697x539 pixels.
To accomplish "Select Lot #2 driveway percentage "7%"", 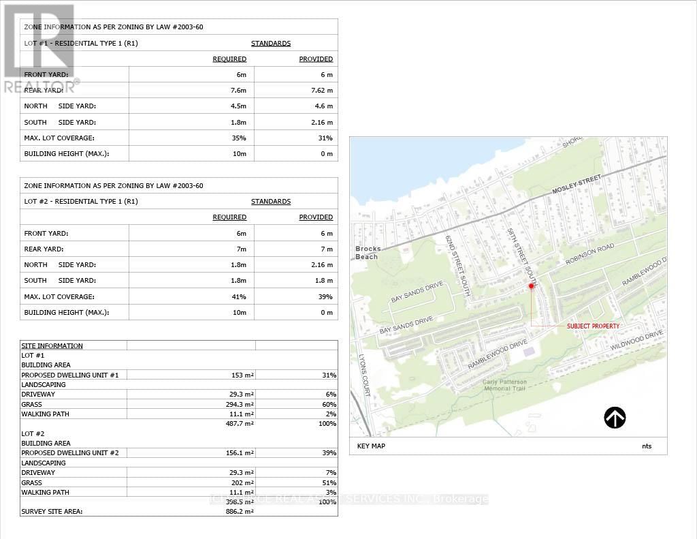I will coord(331,473).
